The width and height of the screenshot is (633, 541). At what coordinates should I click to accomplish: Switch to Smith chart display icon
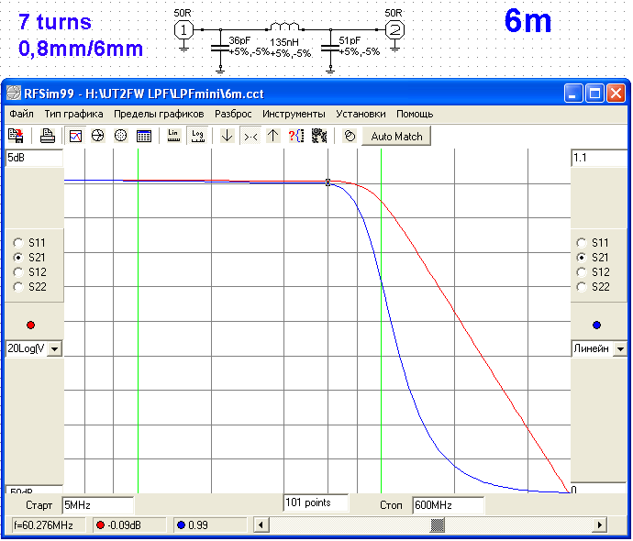[98, 136]
